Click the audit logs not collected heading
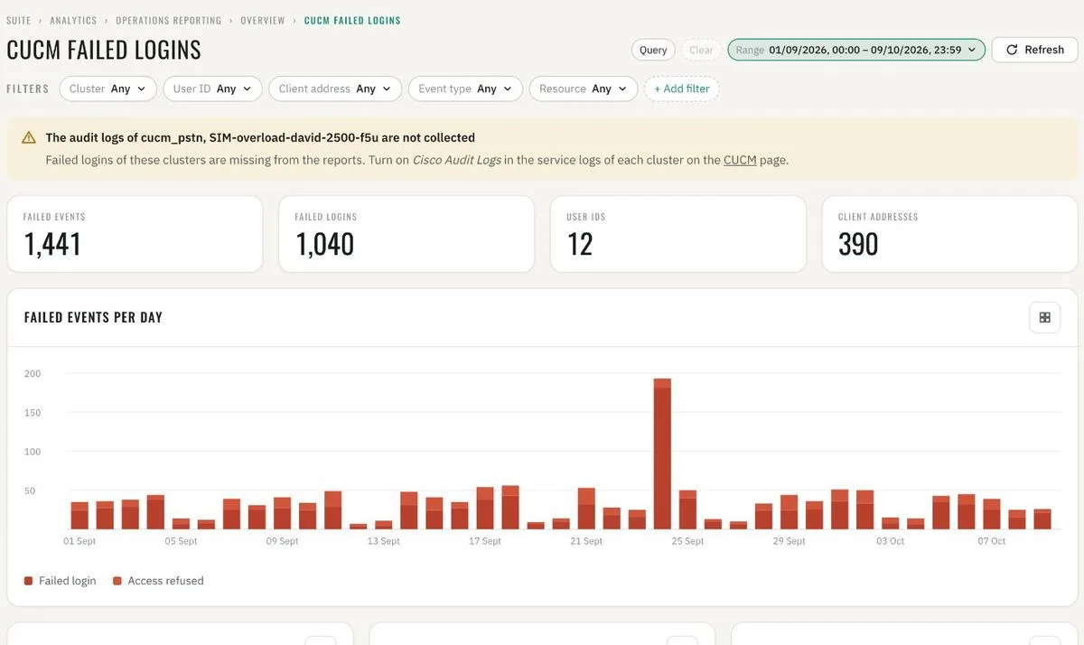Image resolution: width=1084 pixels, height=645 pixels. point(260,138)
